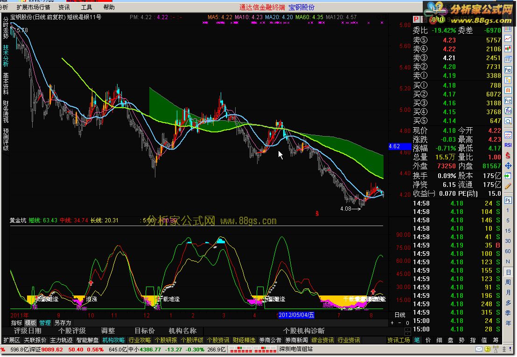Select the 月 monthly period
Viewport: 517px width, 357px height.
(x=508, y=292)
